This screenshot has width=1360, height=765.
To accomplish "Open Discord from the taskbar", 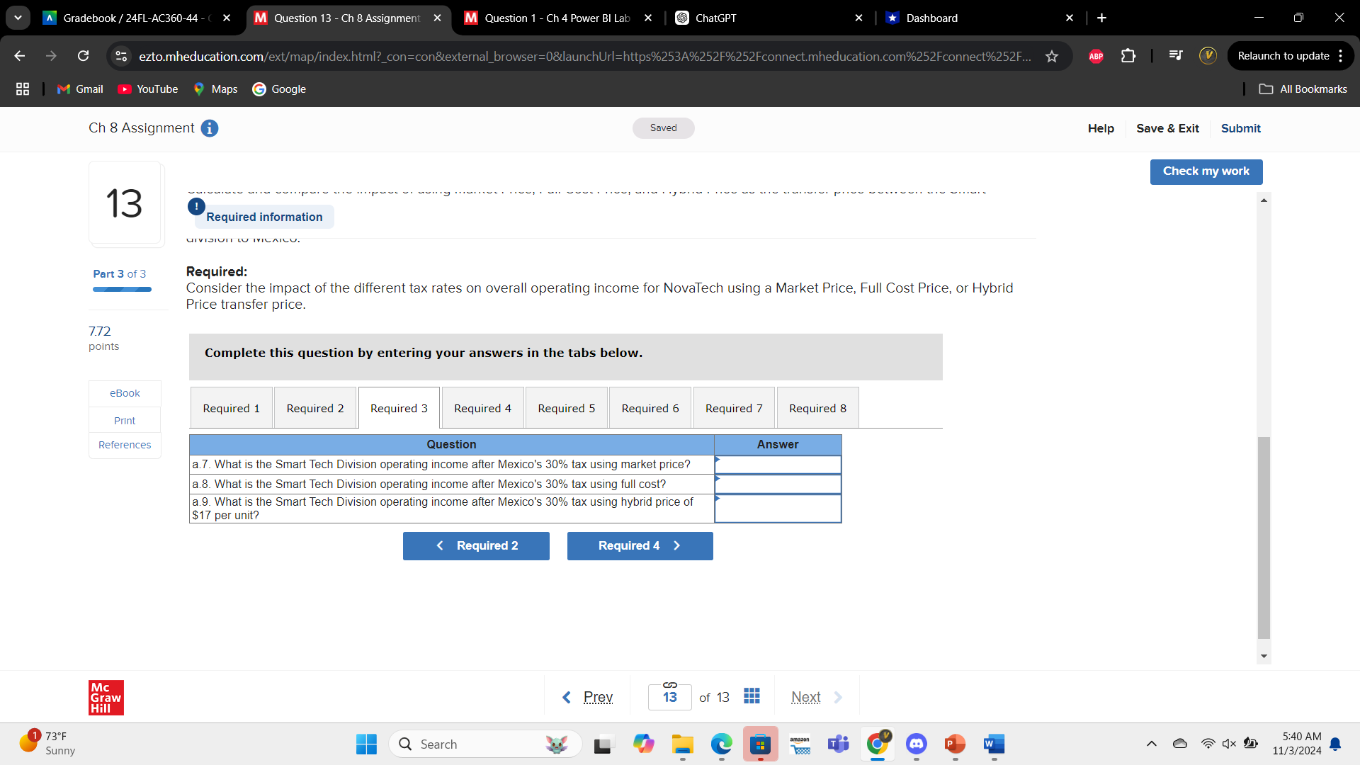I will pos(916,744).
